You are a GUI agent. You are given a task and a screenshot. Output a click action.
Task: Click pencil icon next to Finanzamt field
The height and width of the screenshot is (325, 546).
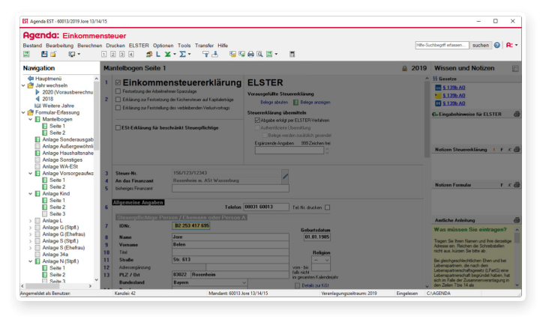point(285,175)
